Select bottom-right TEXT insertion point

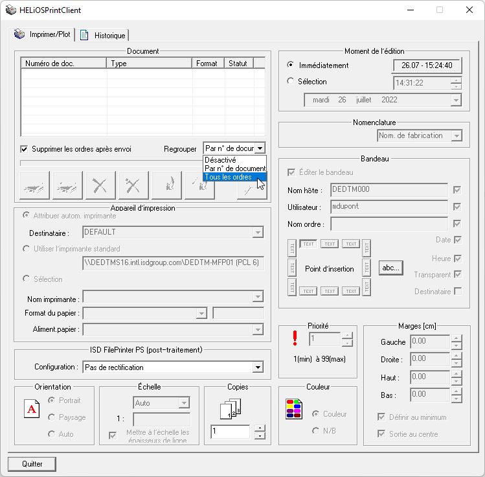[351, 291]
